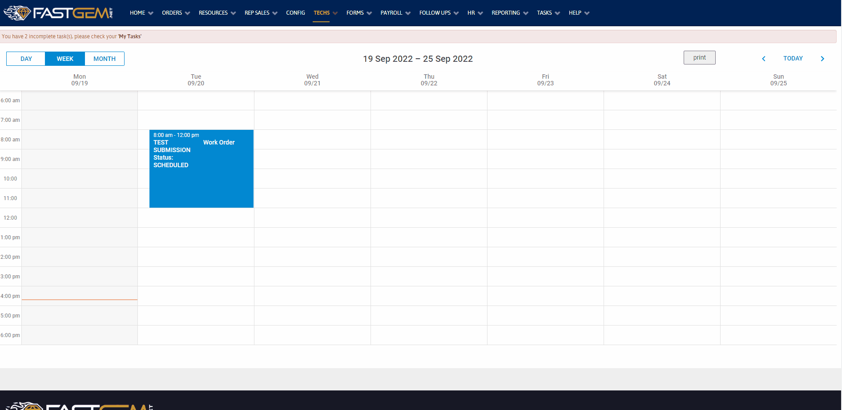Jump to TODAY in calendar
Viewport: 842px width, 410px height.
click(x=793, y=58)
